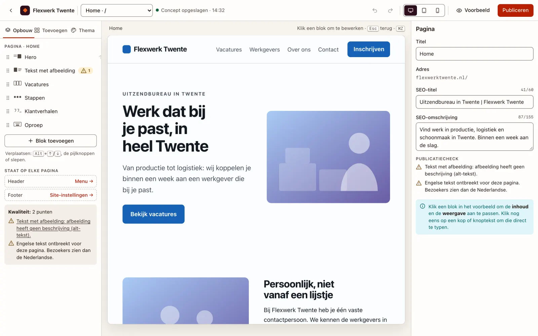The width and height of the screenshot is (538, 336).
Task: Switch to mobile phone preview mode
Action: coord(437,10)
